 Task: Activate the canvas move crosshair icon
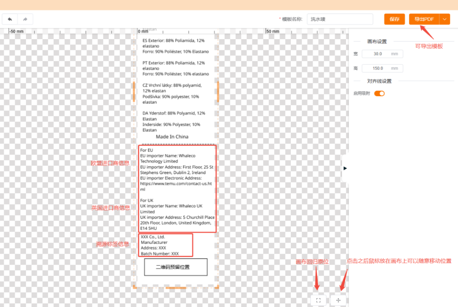pos(338,300)
